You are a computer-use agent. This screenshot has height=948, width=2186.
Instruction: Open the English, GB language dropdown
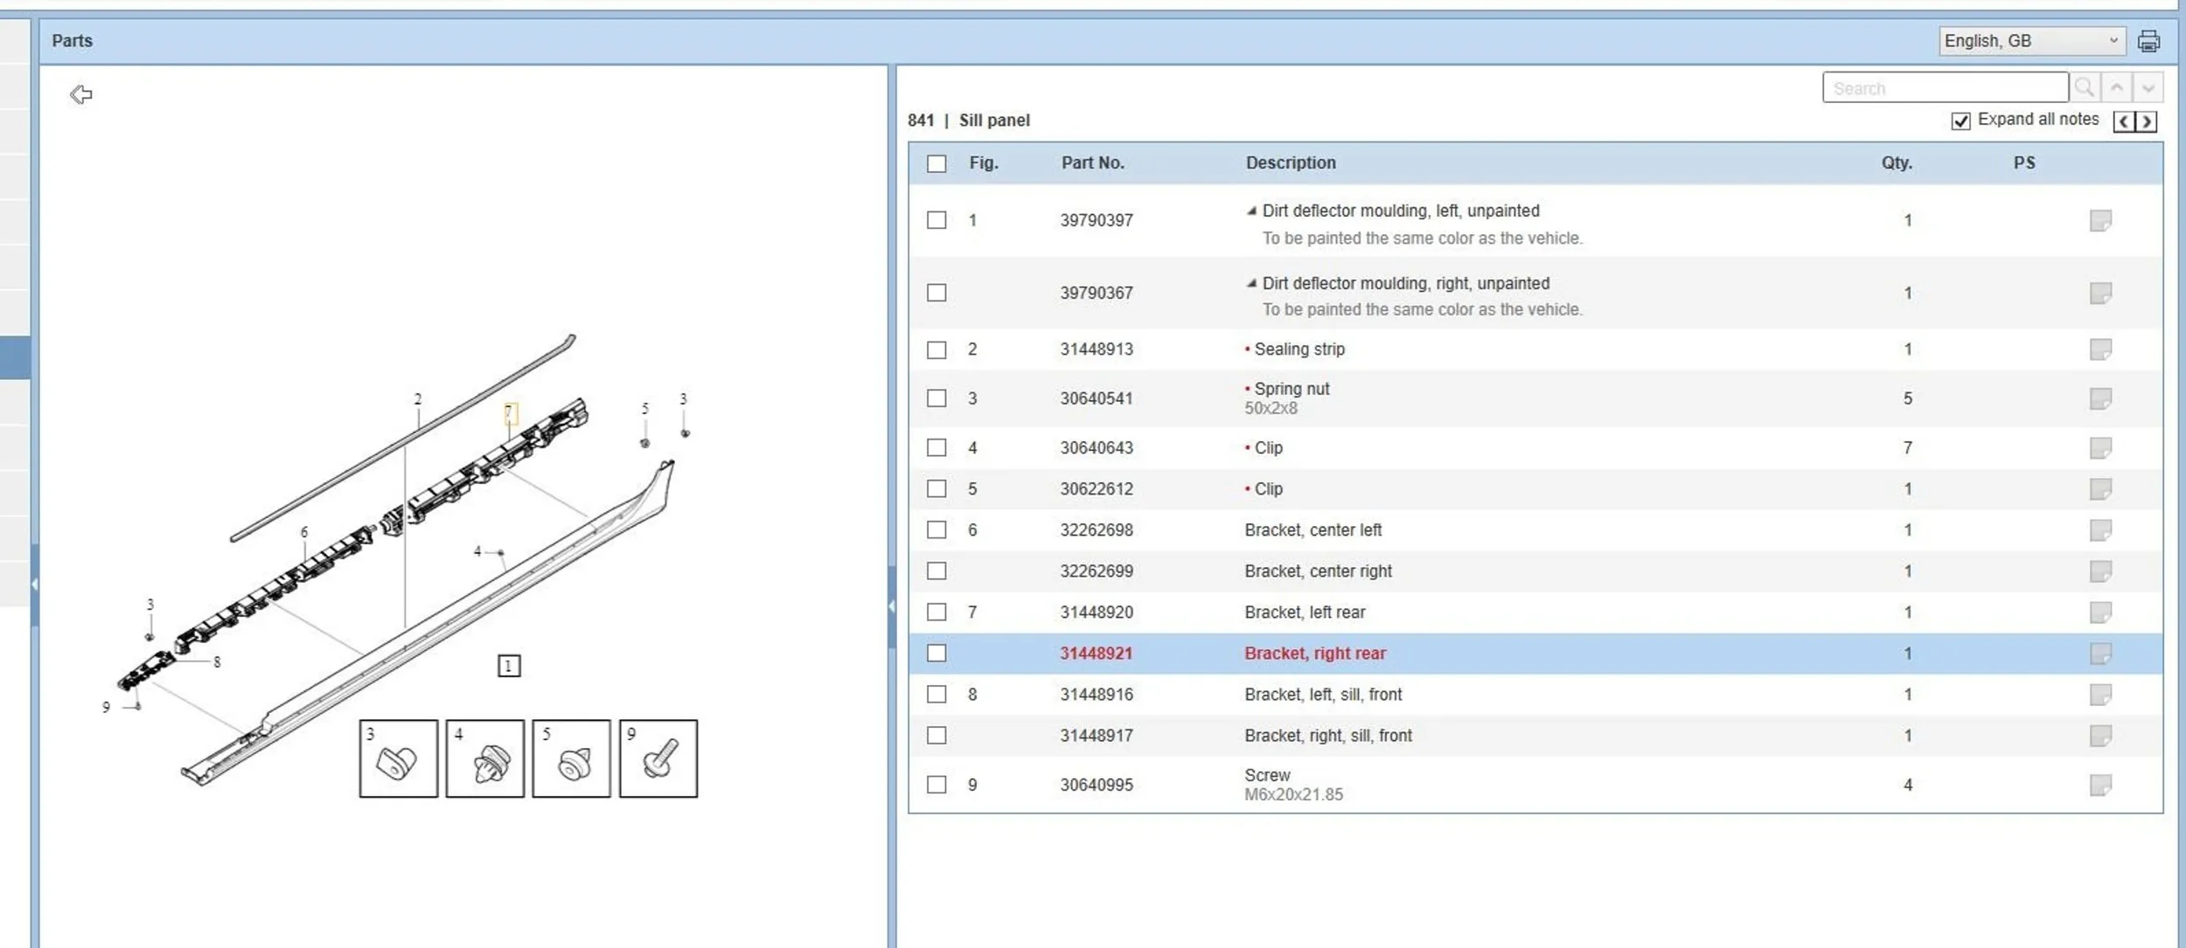coord(2030,41)
